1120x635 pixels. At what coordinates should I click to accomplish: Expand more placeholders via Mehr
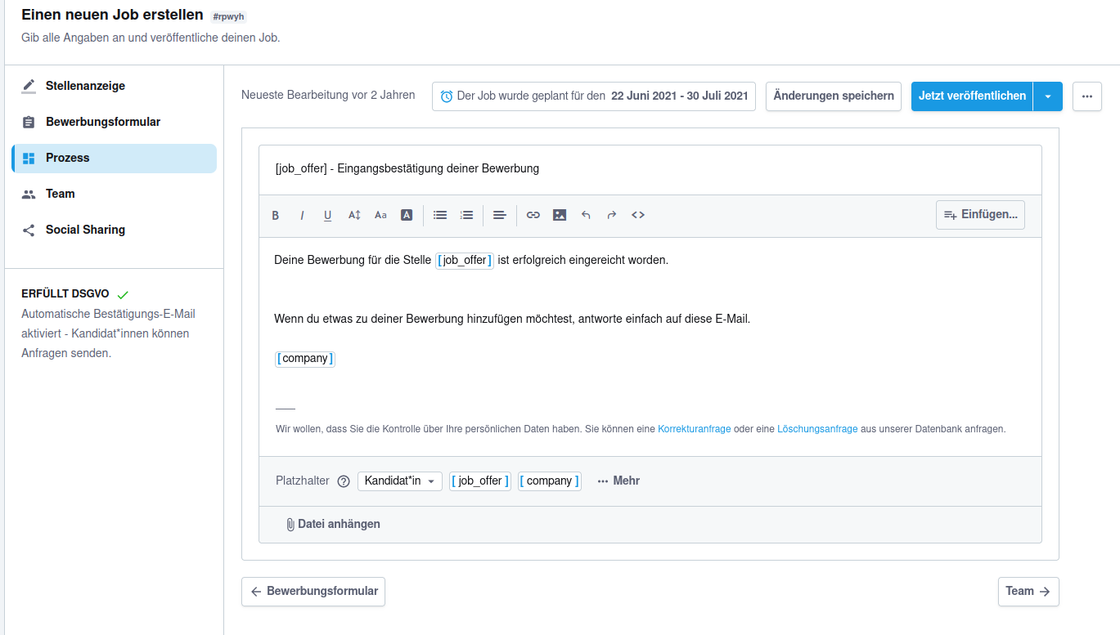[618, 481]
